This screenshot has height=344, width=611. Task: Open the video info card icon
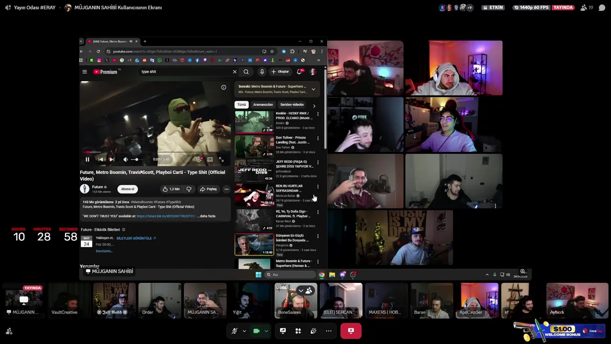[x=223, y=87]
